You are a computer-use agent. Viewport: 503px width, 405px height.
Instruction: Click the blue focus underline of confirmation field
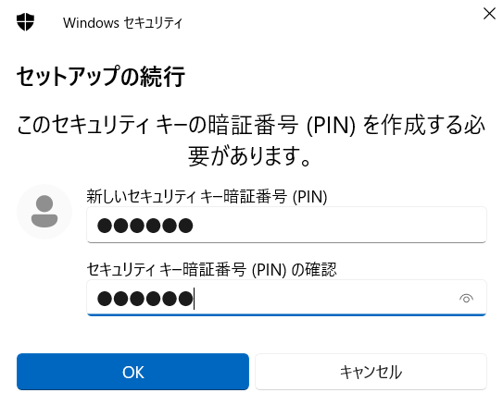click(x=286, y=315)
